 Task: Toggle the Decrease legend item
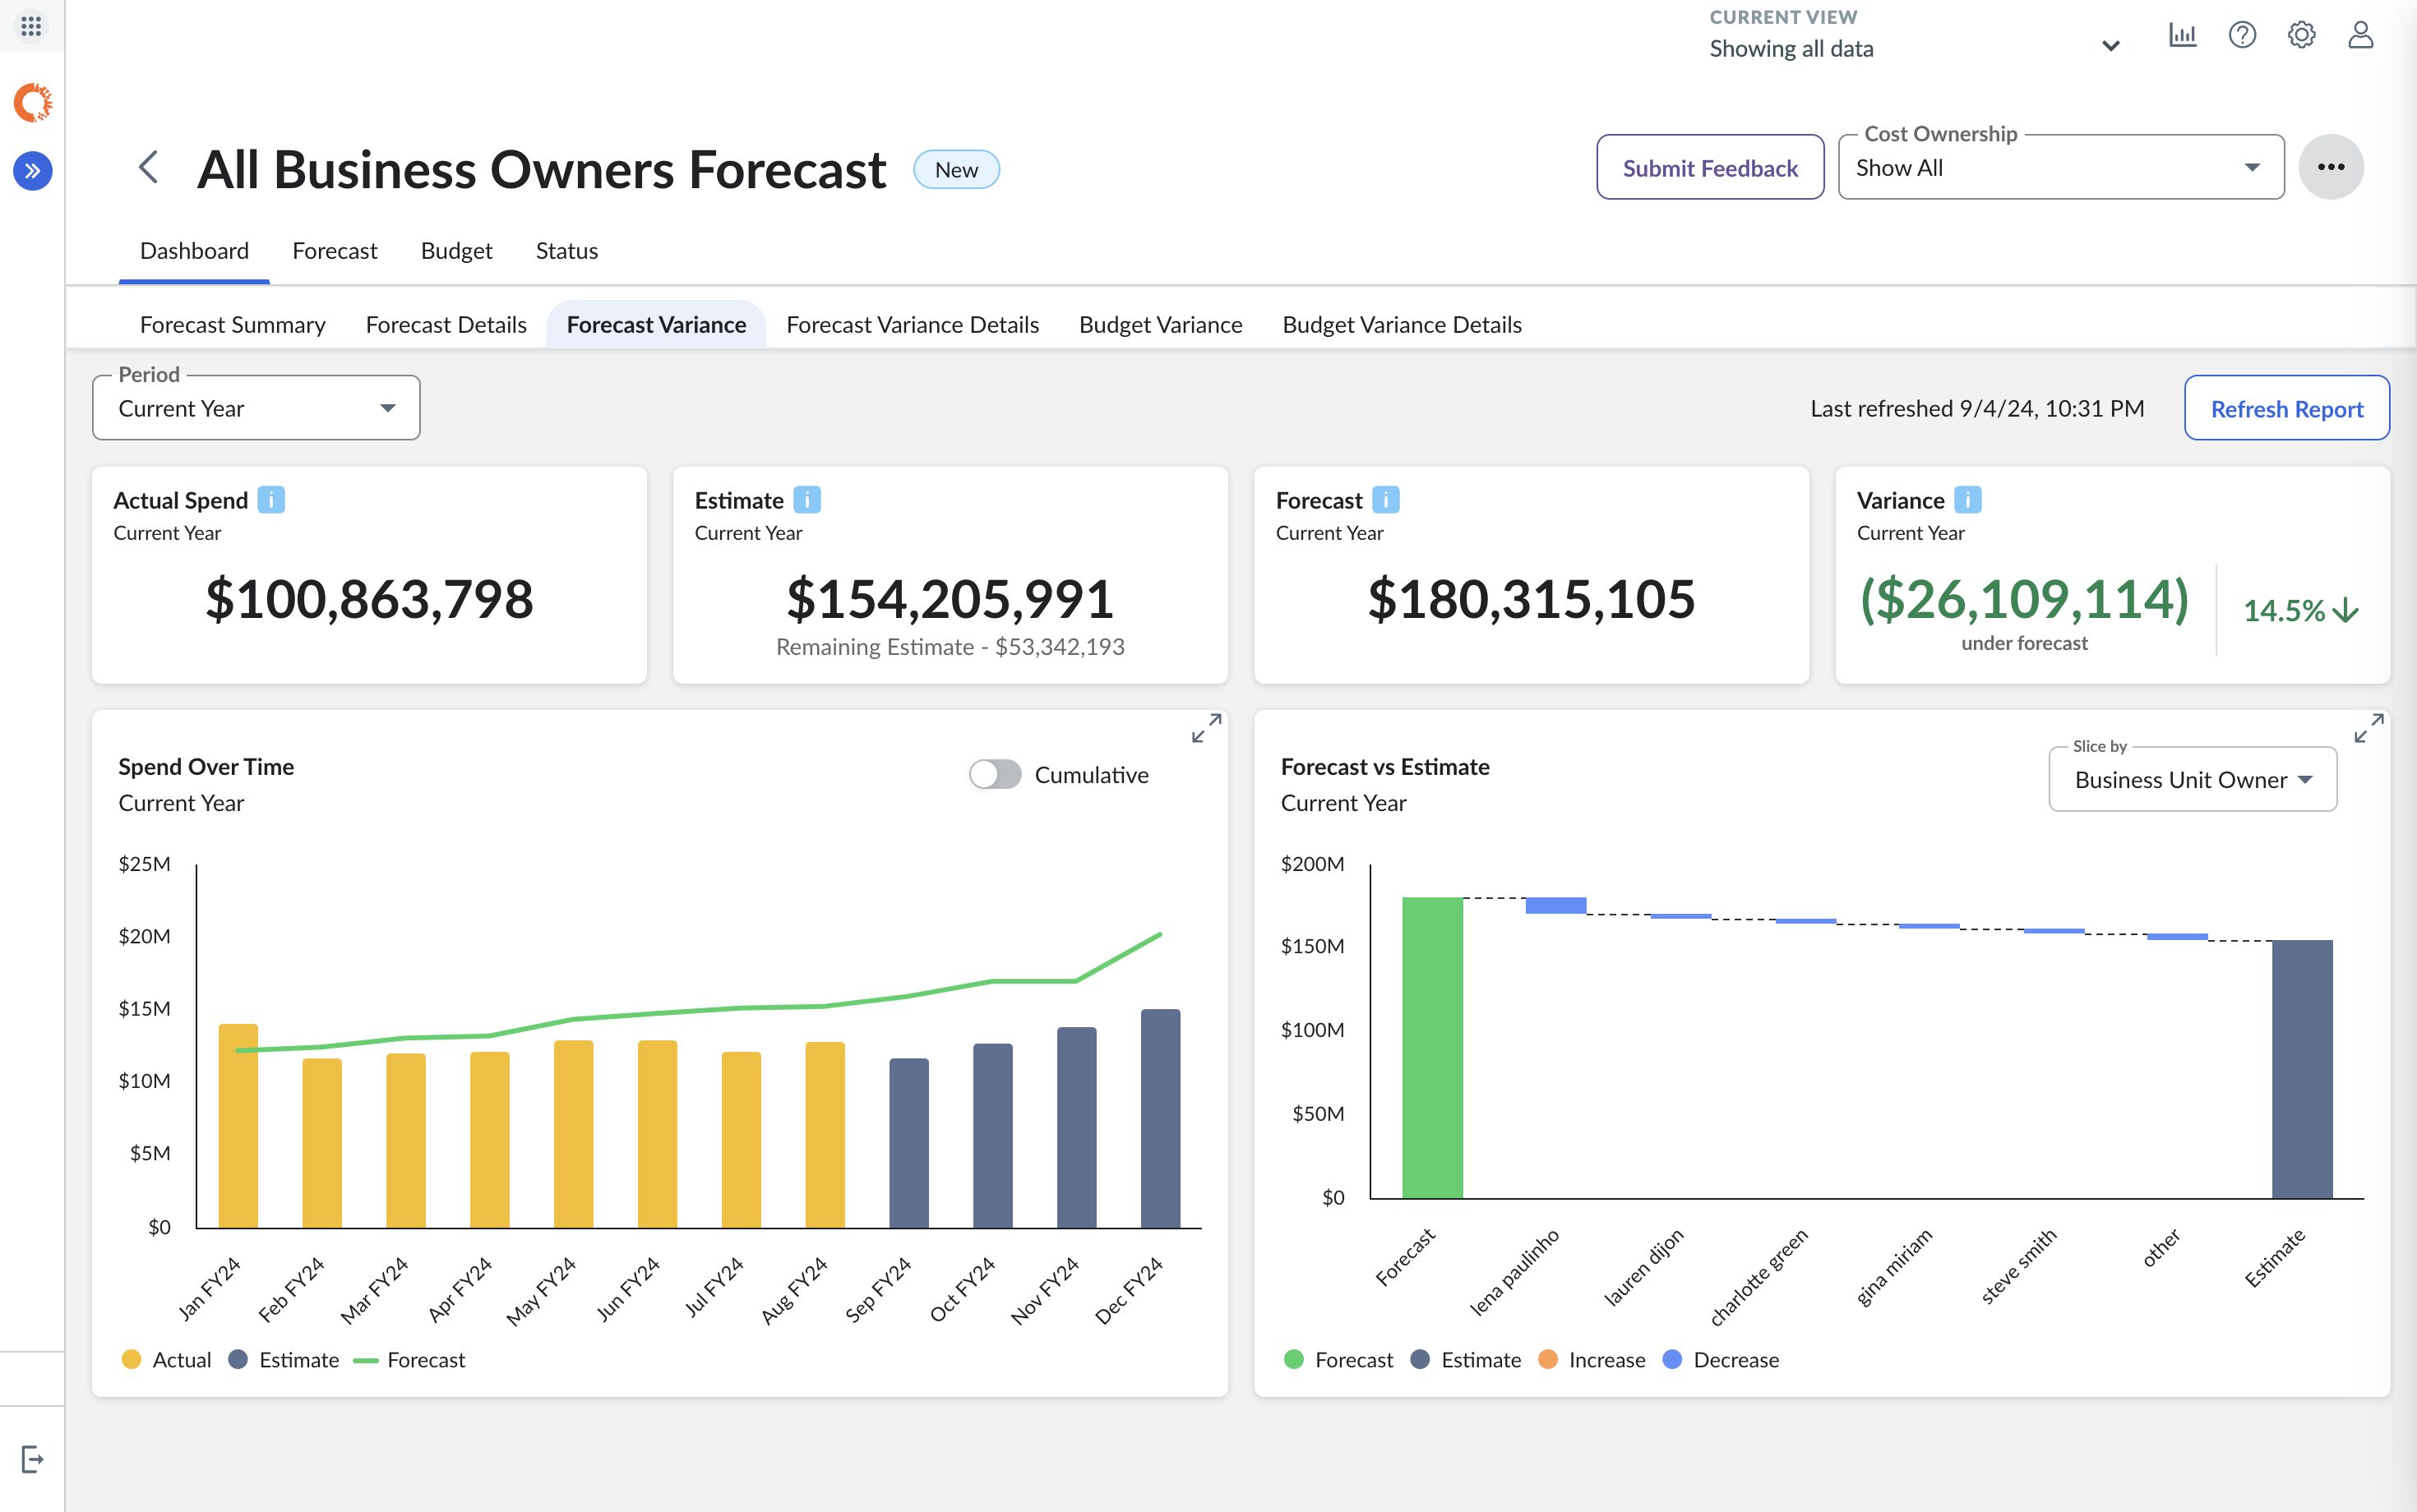[x=1721, y=1360]
